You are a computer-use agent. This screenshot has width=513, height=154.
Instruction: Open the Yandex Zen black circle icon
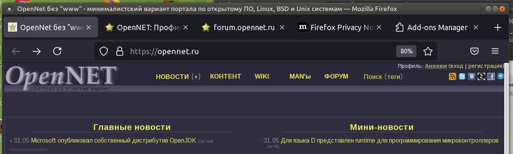(481, 76)
